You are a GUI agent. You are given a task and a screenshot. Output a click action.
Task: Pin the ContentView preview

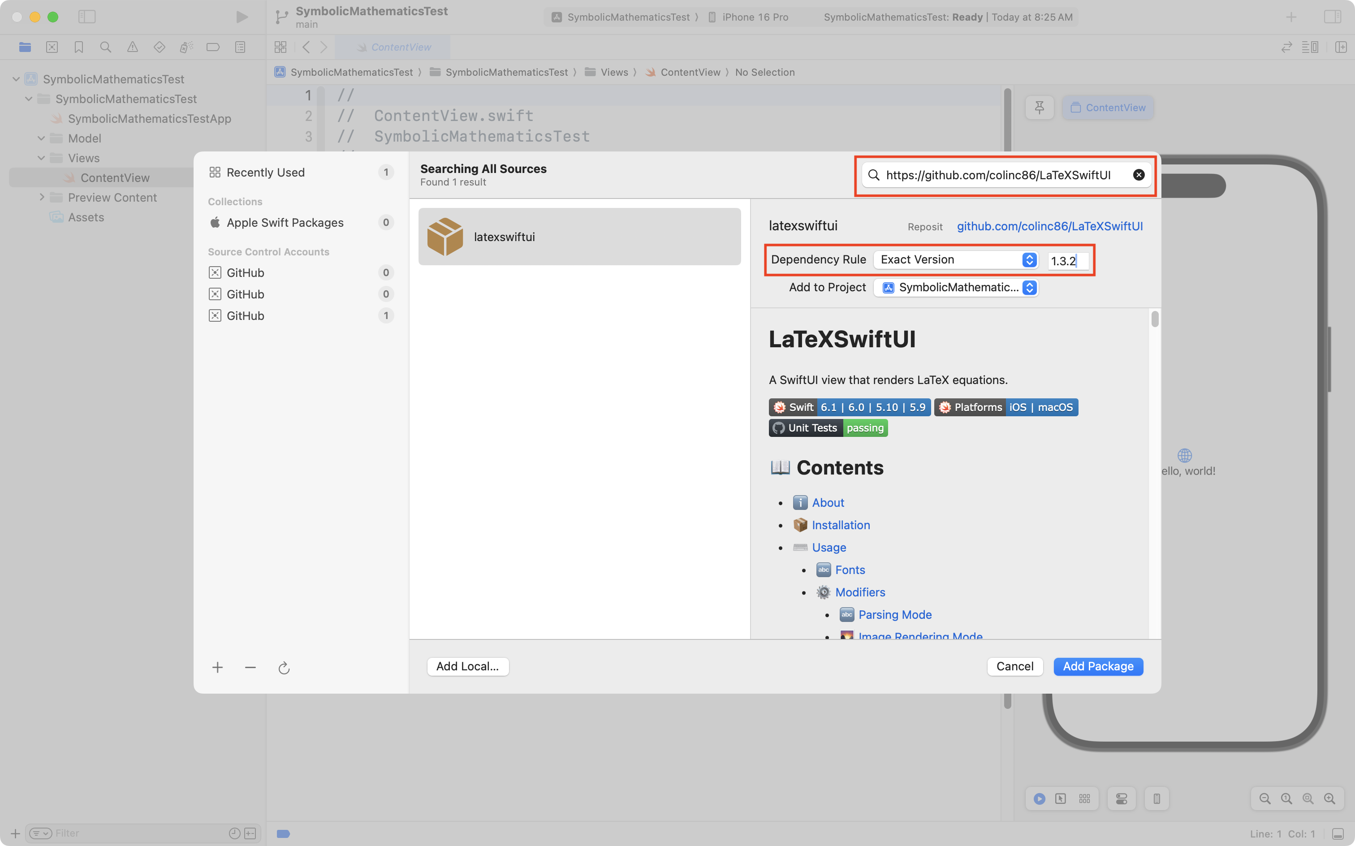[x=1039, y=108]
